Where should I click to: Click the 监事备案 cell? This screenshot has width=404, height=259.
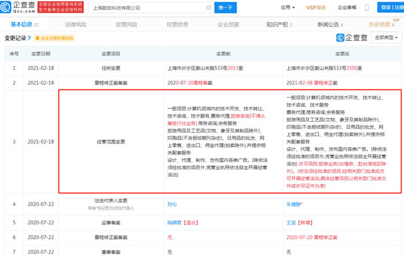click(111, 223)
